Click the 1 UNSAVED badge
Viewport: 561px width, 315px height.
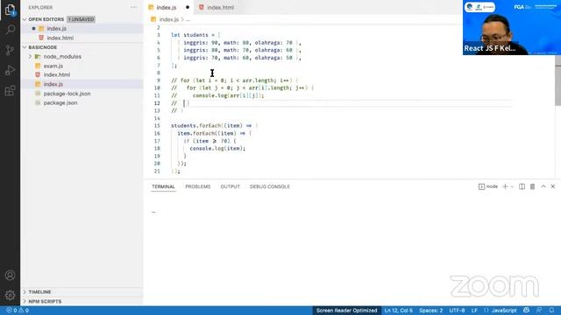coord(81,19)
